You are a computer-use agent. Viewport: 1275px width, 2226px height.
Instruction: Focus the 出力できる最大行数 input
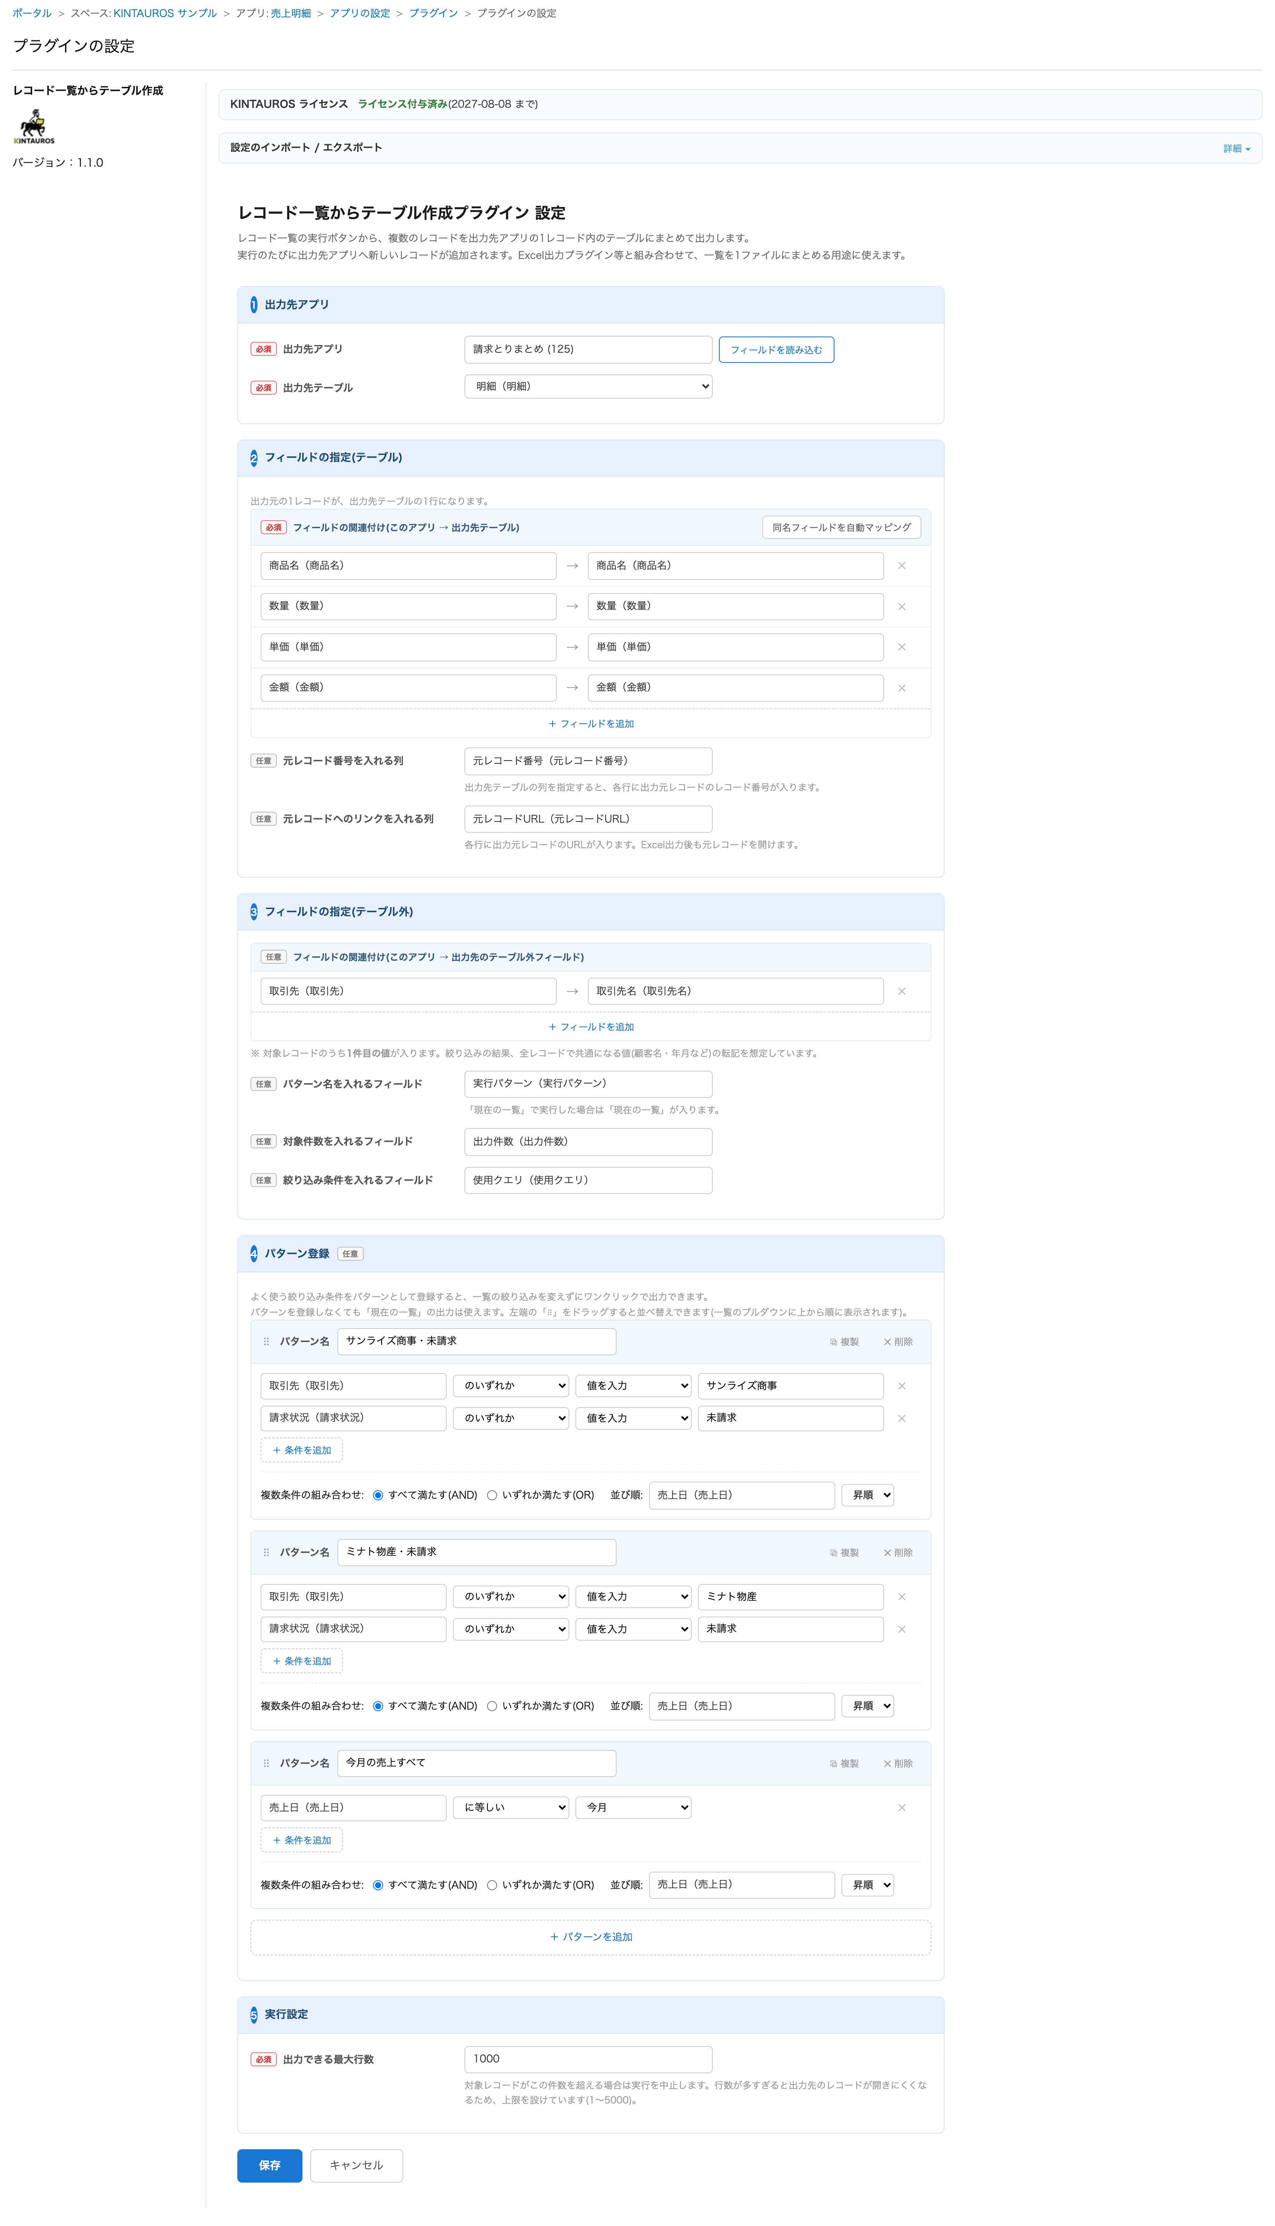(x=589, y=2060)
